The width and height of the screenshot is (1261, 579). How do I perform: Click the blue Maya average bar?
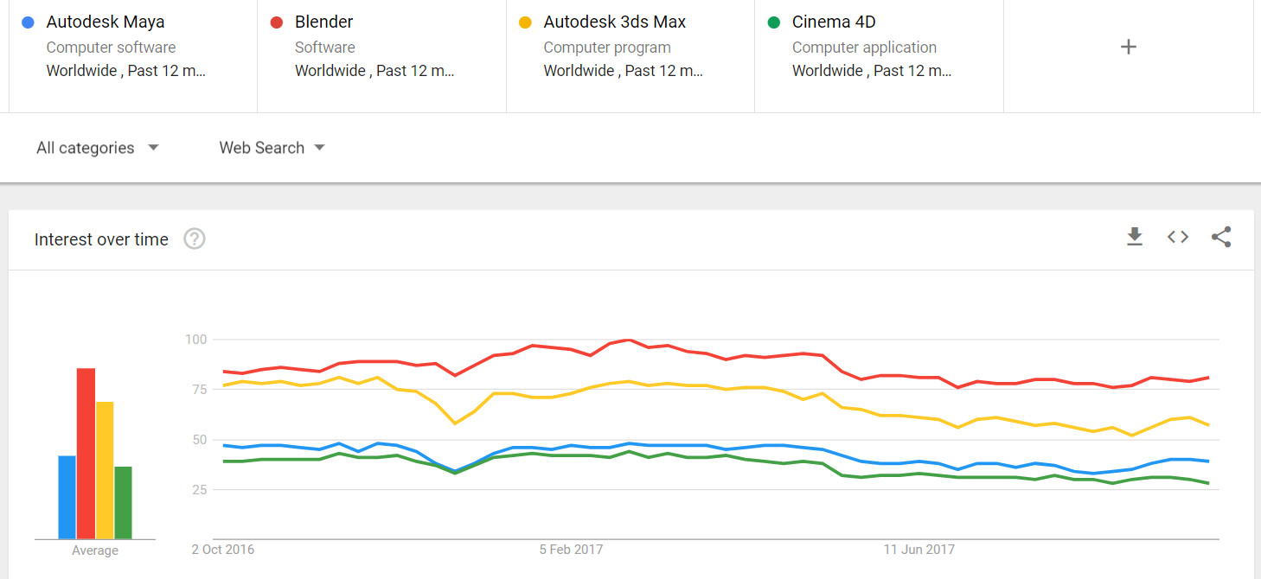[x=67, y=497]
